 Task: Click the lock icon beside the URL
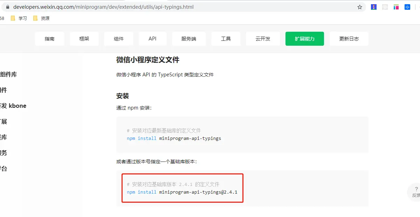pyautogui.click(x=8, y=7)
